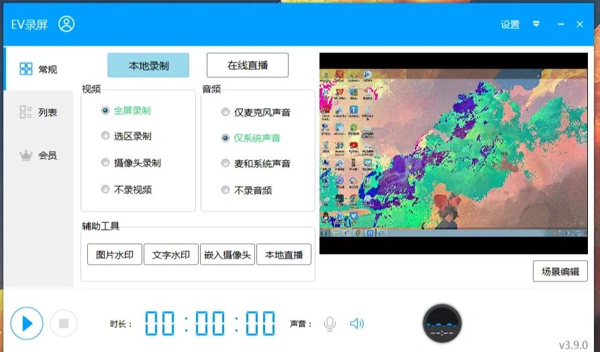600x352 pixels.
Task: Click the 00:00:00 duration timer
Action: pos(209,324)
